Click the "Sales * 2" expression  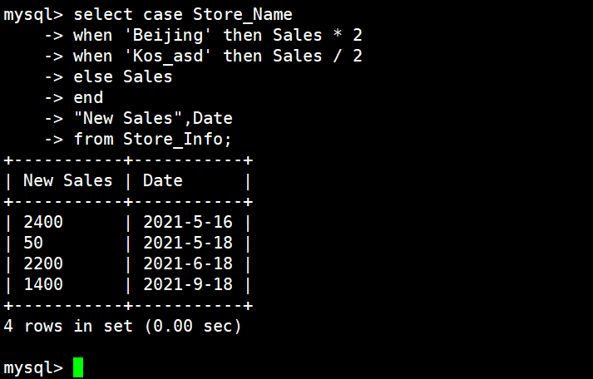pos(322,35)
